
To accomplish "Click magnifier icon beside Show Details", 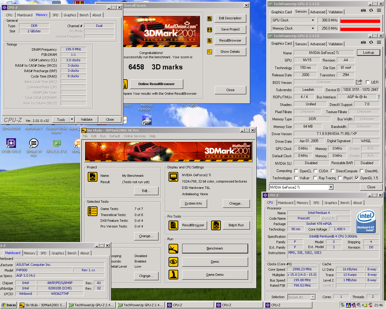I will coord(210,52).
